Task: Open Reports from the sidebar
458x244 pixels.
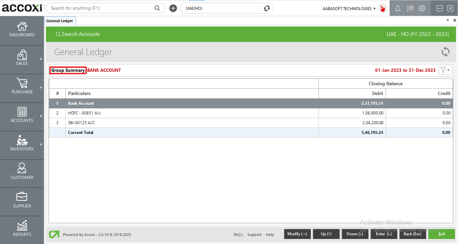Action: (22, 229)
